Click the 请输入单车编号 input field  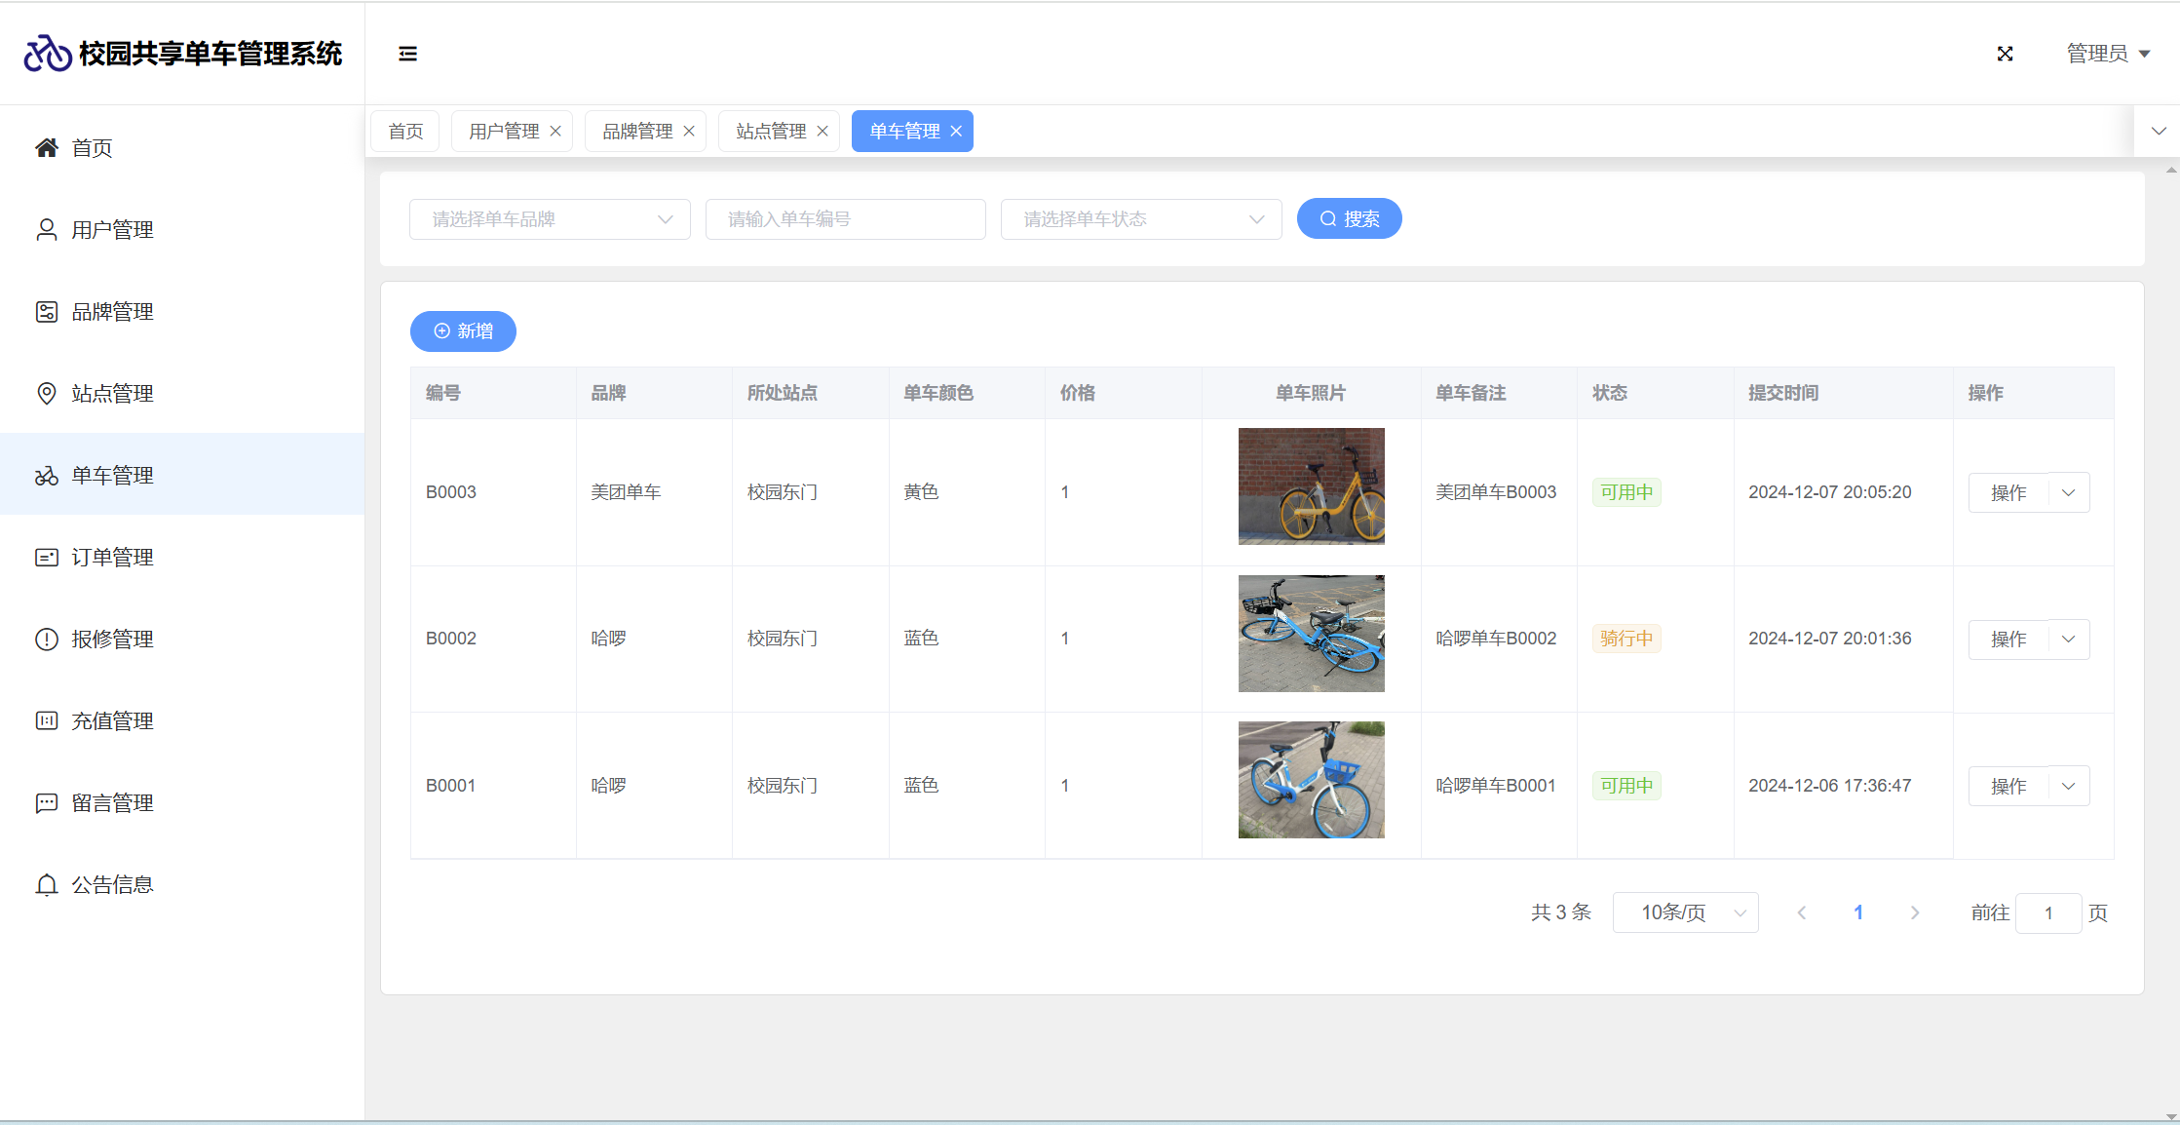pos(845,219)
